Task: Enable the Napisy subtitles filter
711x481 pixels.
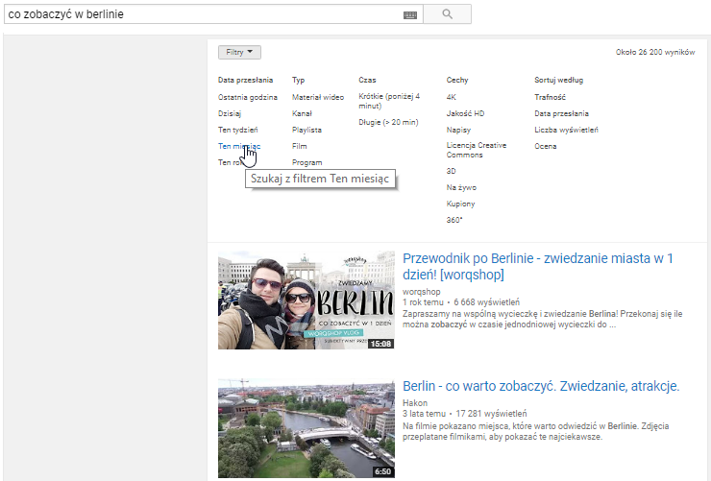Action: pos(459,130)
